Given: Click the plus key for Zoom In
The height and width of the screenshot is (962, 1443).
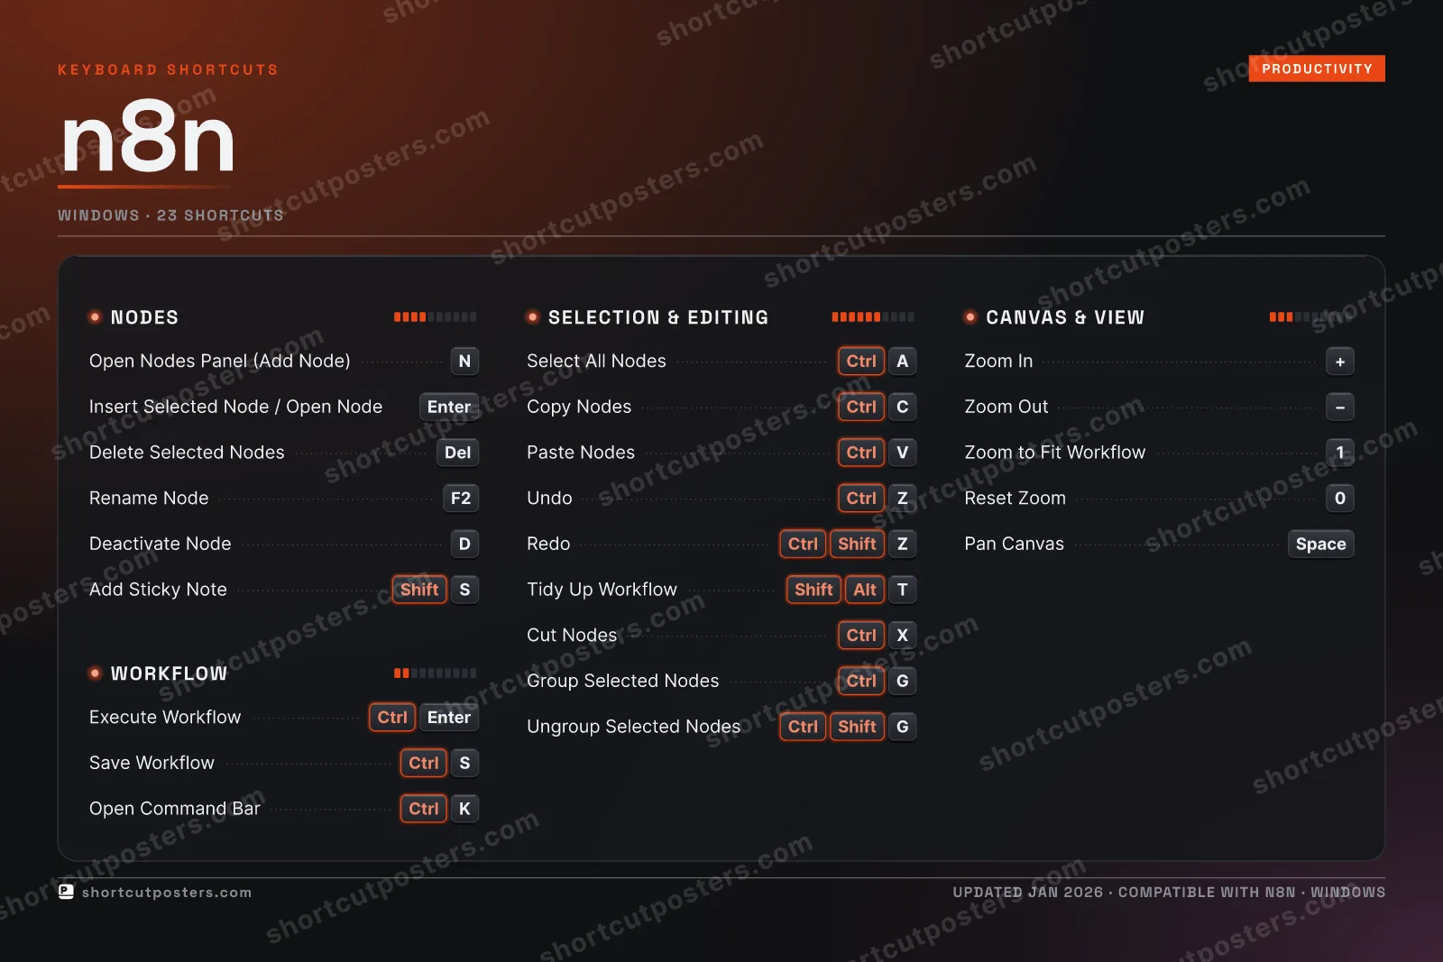Looking at the screenshot, I should pyautogui.click(x=1340, y=362).
